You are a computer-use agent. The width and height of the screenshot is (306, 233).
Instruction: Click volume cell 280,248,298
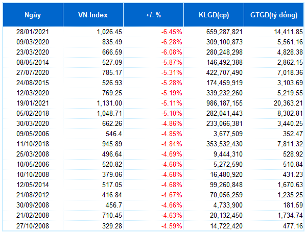[224, 52]
